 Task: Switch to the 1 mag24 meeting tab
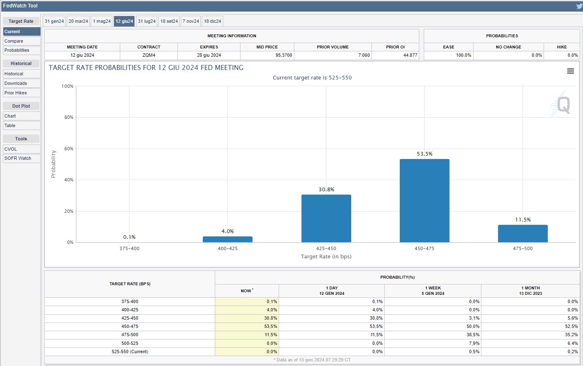click(x=102, y=21)
